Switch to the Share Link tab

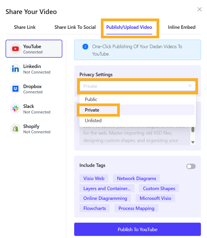(25, 27)
